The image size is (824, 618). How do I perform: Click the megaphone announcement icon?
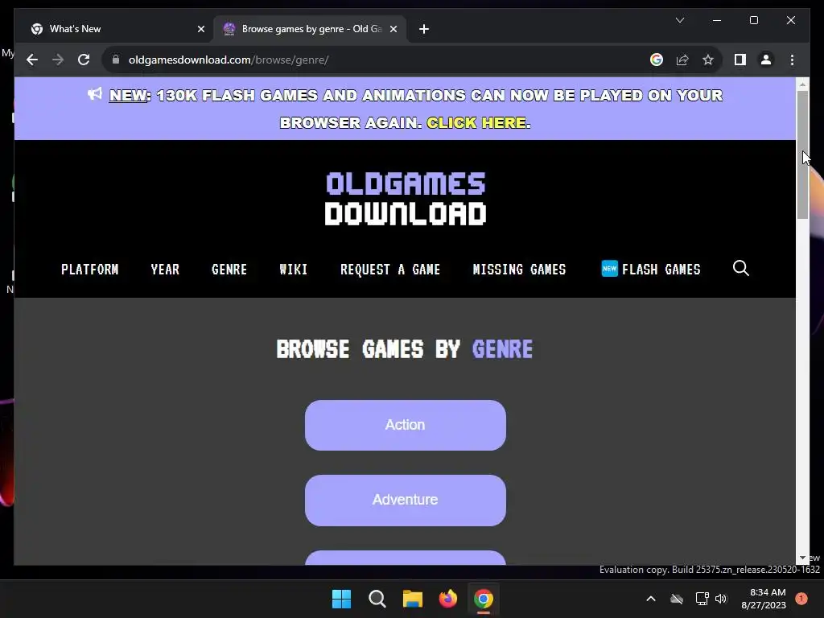95,94
